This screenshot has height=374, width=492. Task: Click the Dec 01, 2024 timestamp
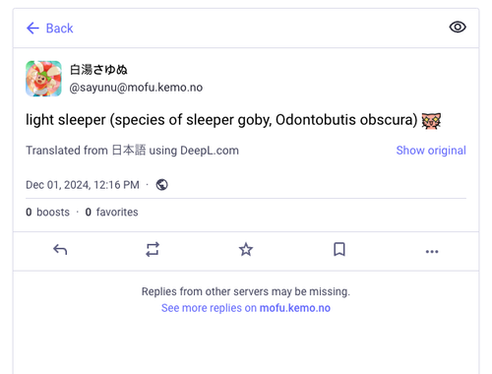click(83, 185)
